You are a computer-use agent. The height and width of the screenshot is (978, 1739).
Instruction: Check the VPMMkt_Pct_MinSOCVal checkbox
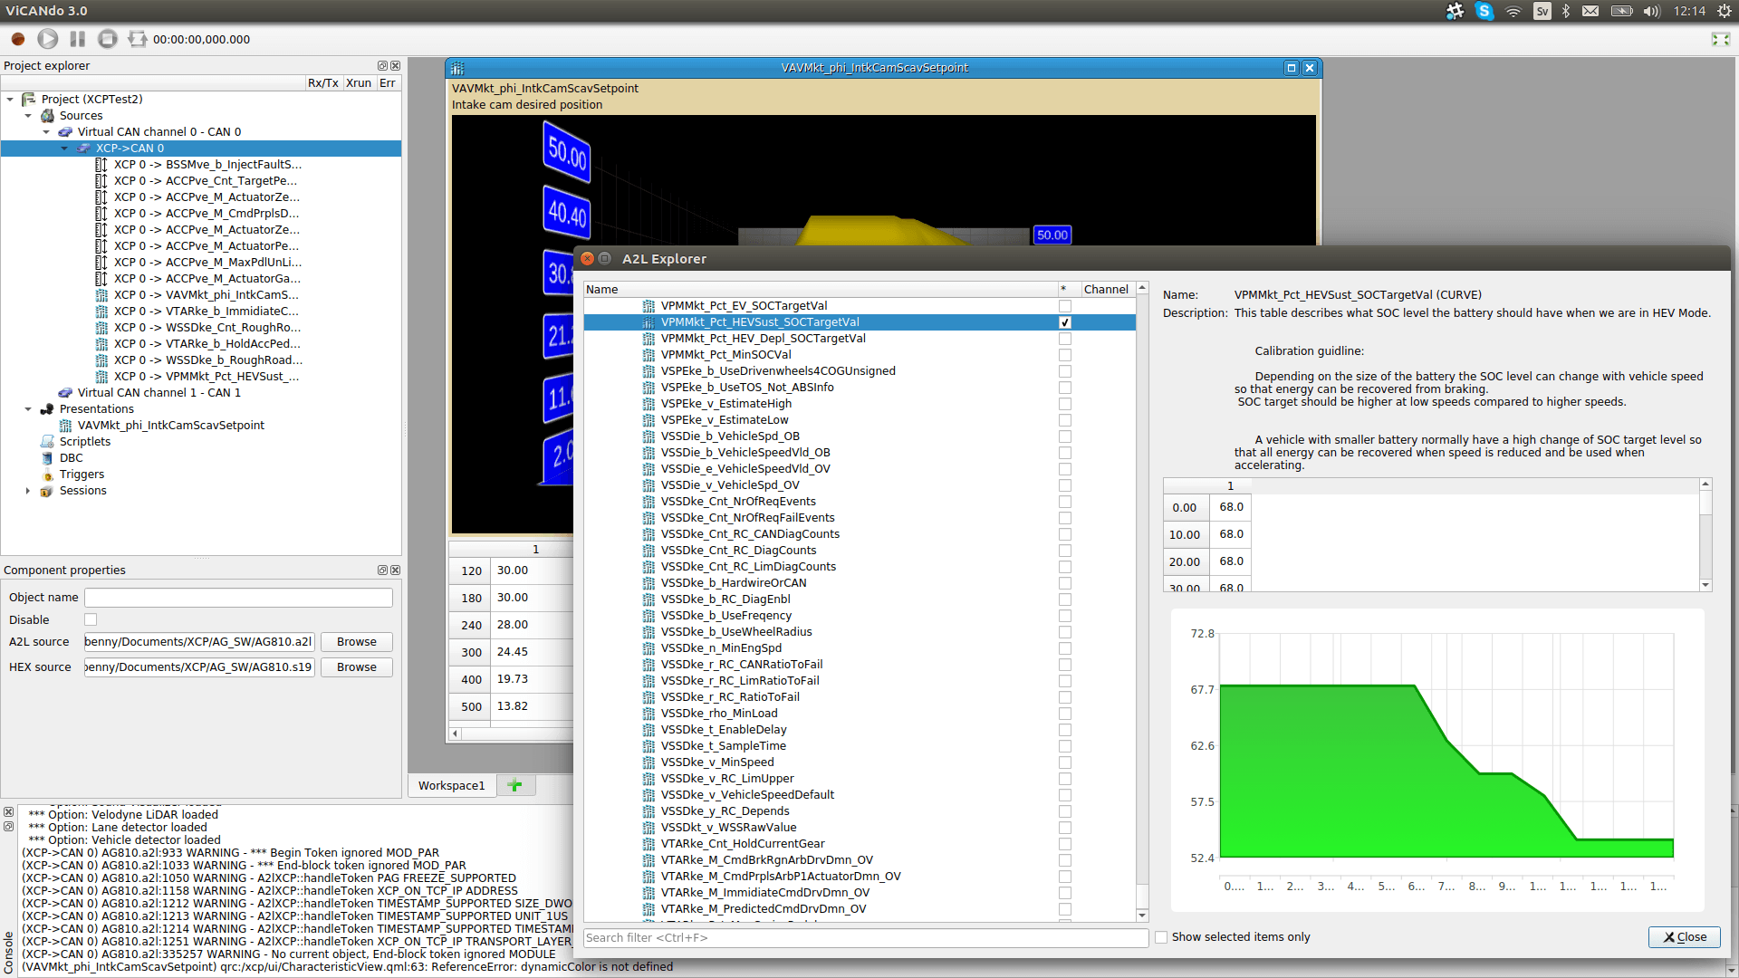pyautogui.click(x=1065, y=355)
